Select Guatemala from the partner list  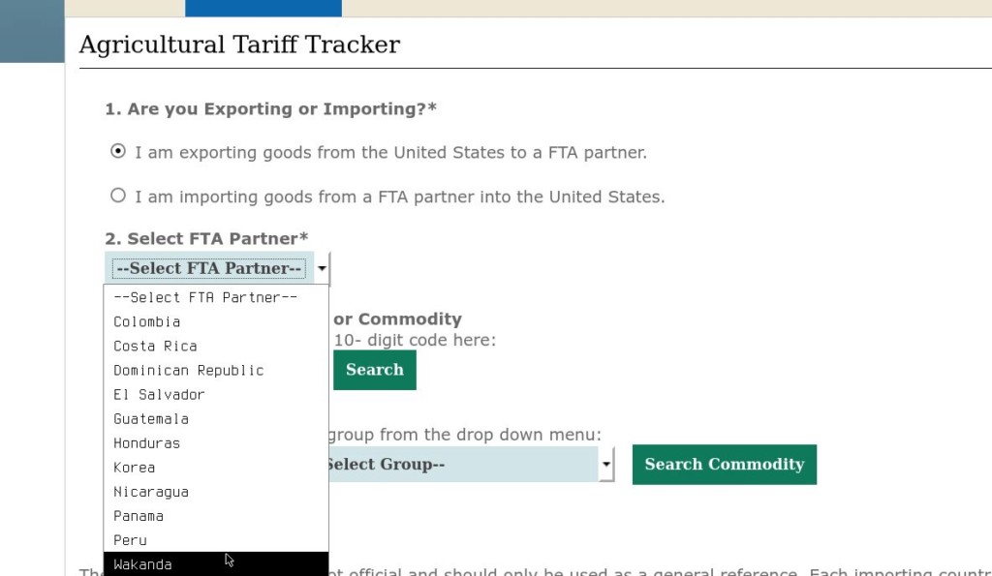pyautogui.click(x=151, y=418)
